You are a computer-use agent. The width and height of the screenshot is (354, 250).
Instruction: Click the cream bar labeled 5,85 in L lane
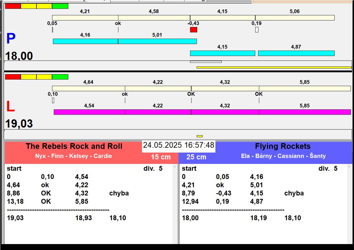pos(305,89)
